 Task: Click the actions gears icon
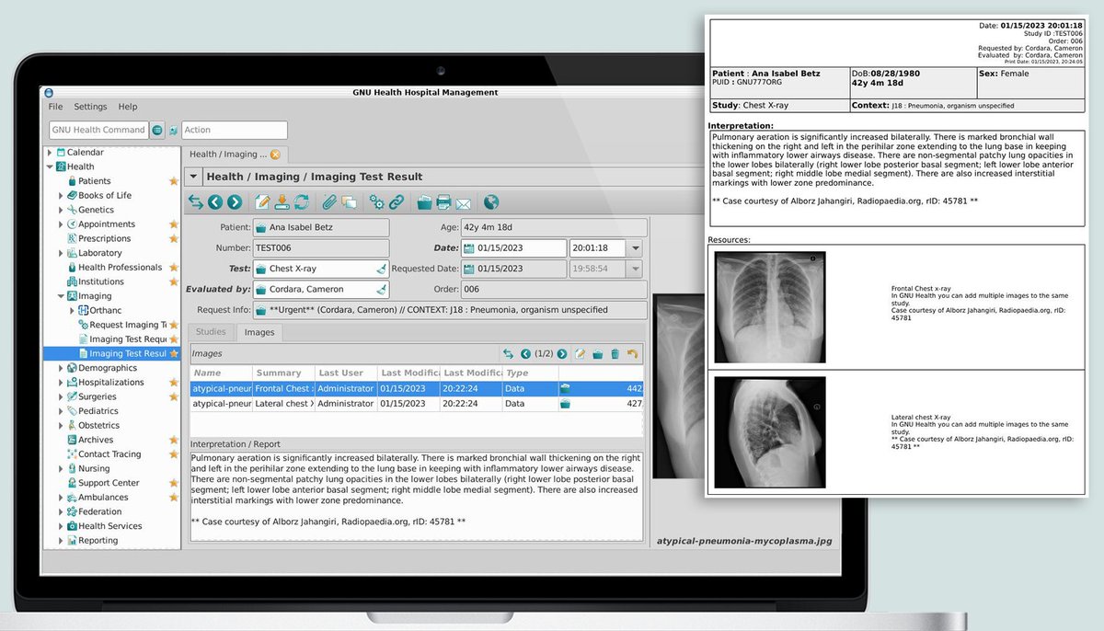[377, 201]
